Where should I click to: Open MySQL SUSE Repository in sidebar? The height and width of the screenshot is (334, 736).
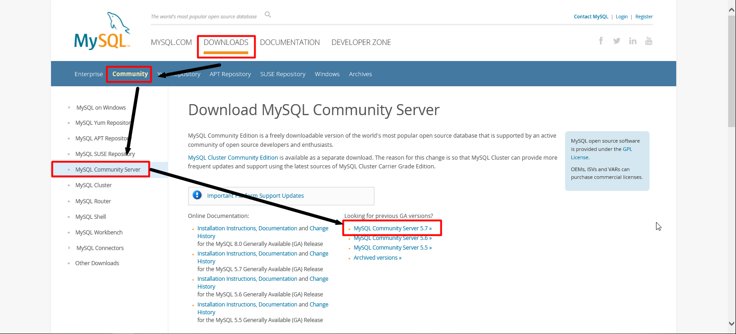pos(105,154)
